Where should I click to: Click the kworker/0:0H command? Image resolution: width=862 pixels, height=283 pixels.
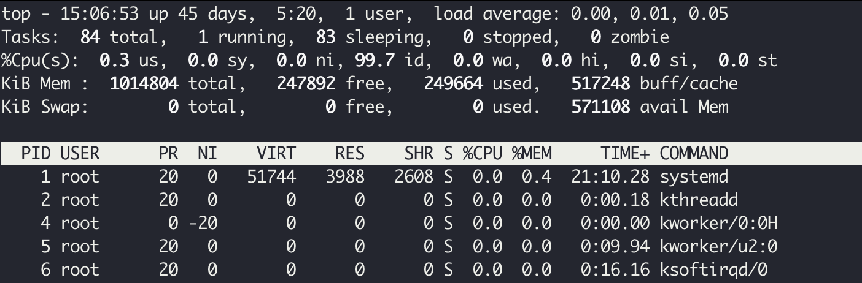point(718,224)
